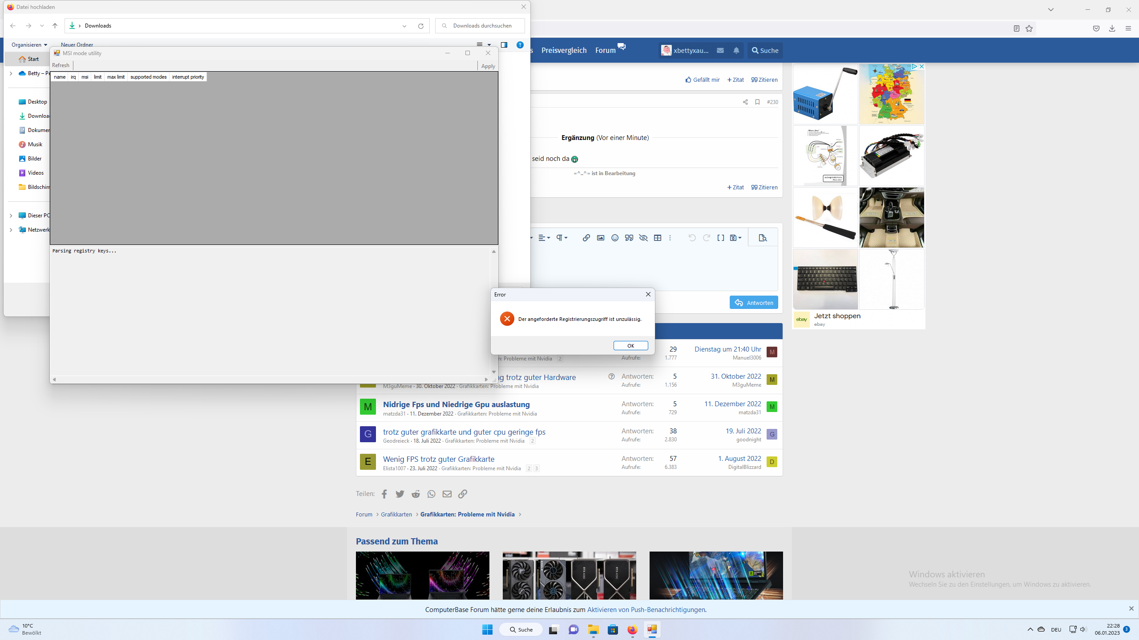Open text alignment dropdown in editor
The image size is (1139, 640).
point(544,238)
